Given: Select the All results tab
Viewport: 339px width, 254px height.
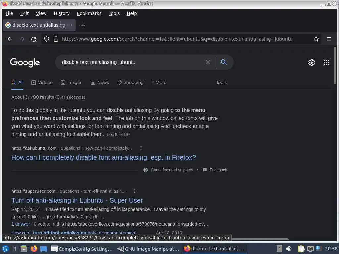Looking at the screenshot, I should [17, 82].
